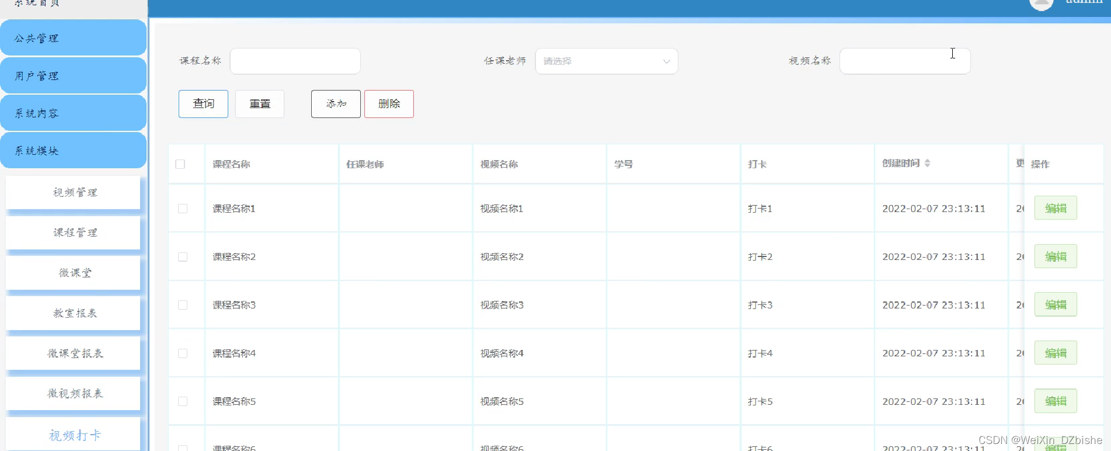Expand the 用户管理 sidebar section

(x=73, y=76)
